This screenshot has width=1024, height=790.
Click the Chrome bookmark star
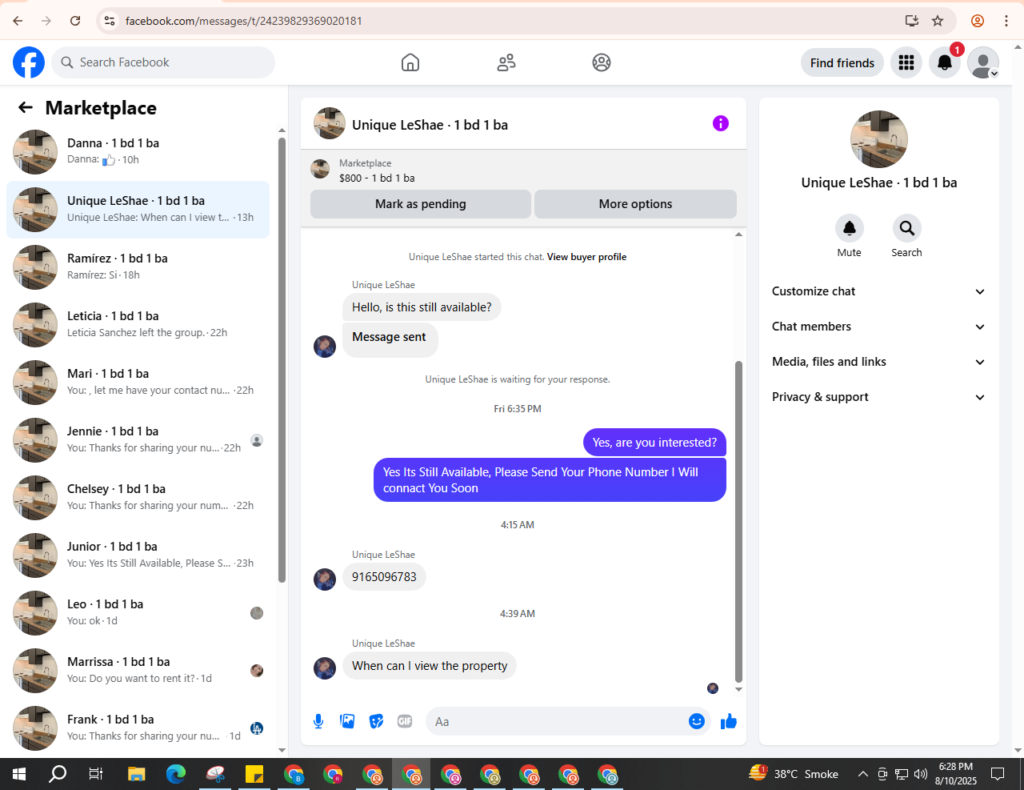(x=938, y=21)
